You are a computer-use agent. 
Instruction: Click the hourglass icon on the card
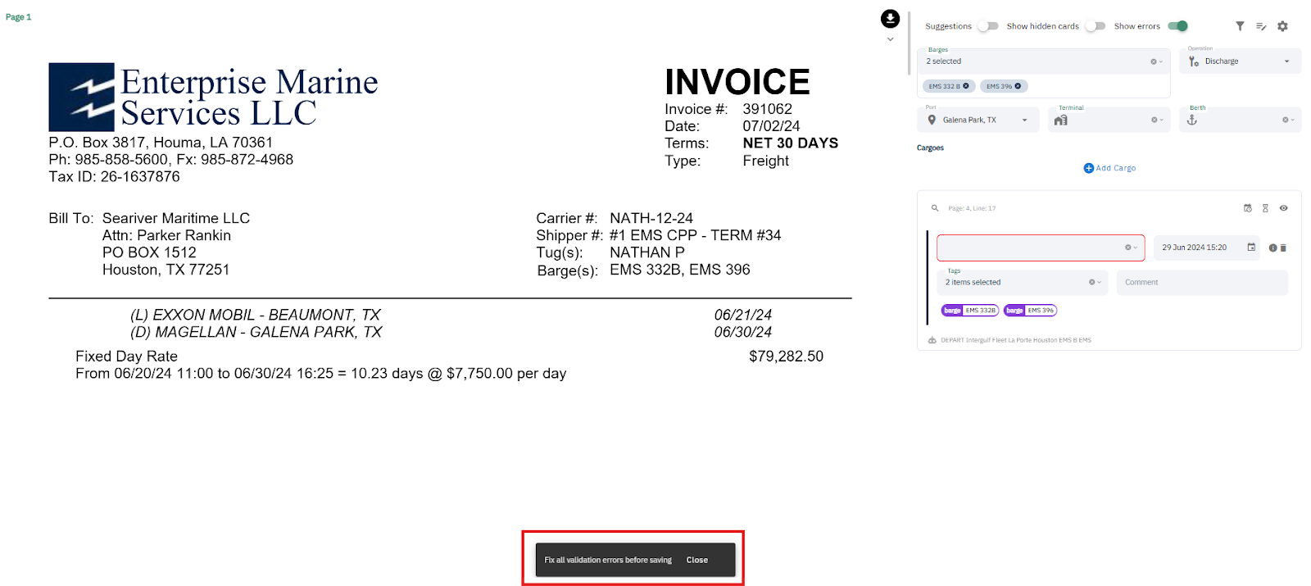point(1265,208)
